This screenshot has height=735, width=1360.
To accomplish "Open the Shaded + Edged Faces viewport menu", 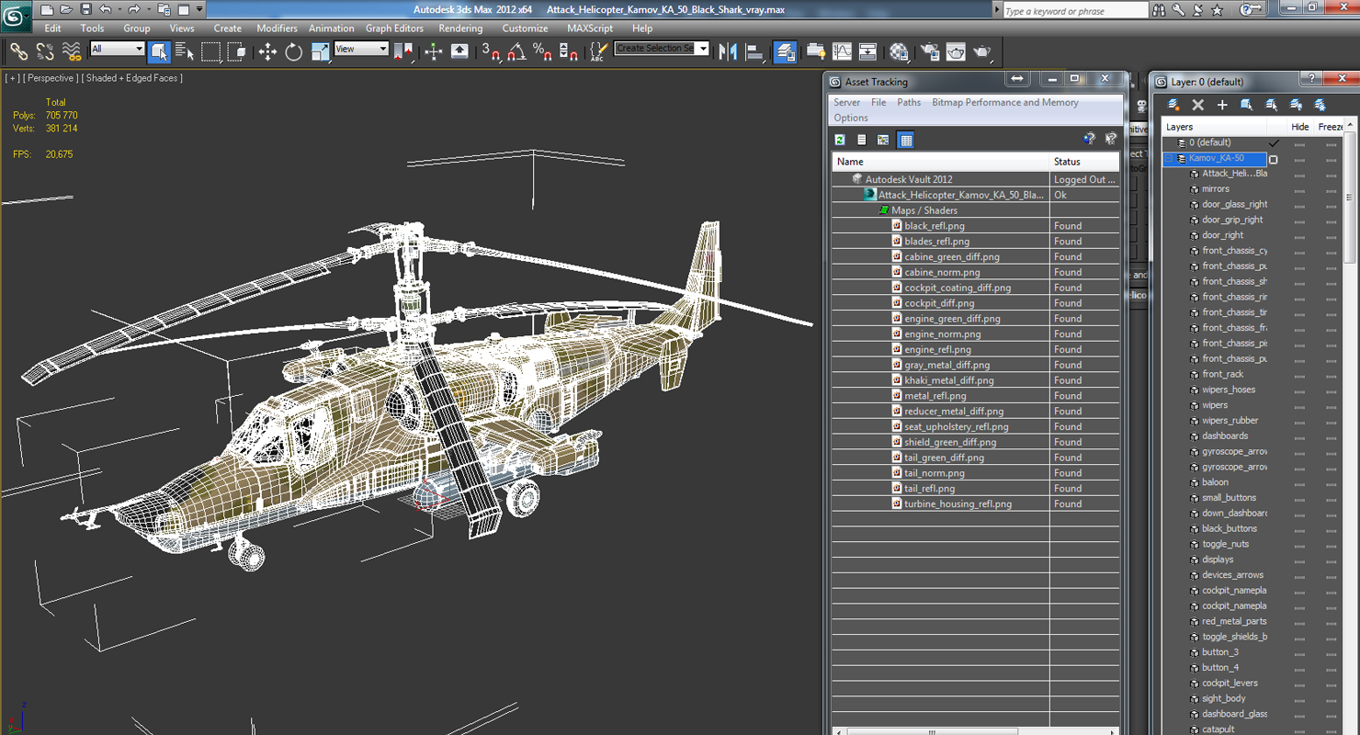I will pyautogui.click(x=133, y=78).
